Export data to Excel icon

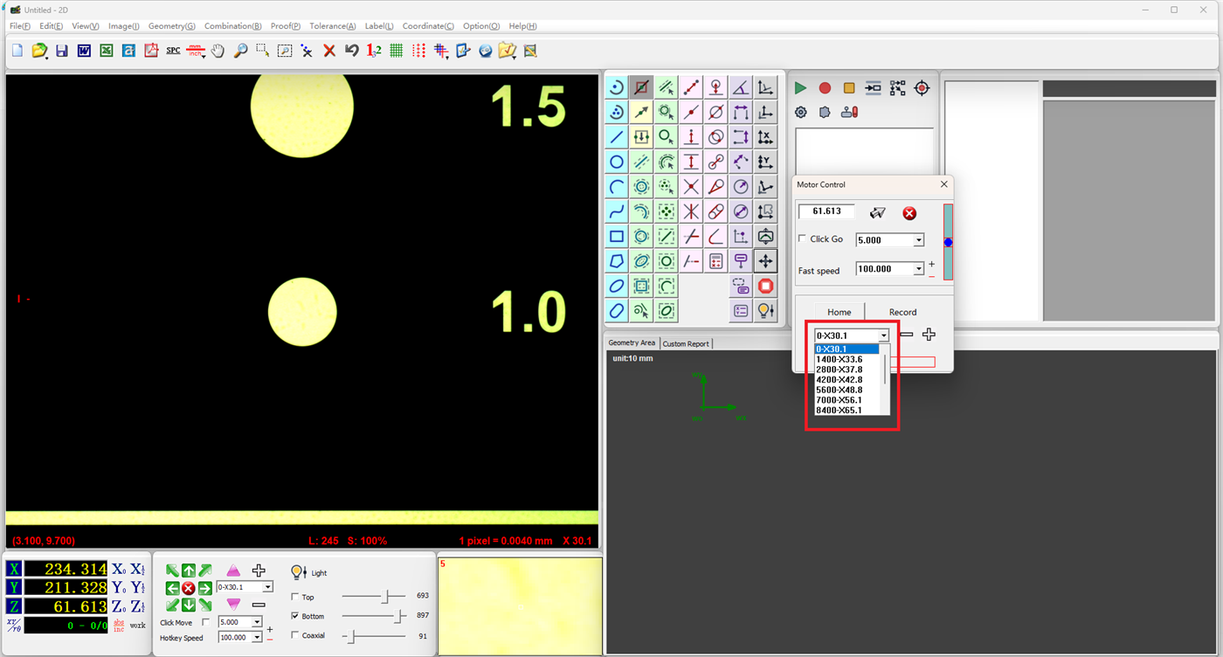[x=106, y=51]
